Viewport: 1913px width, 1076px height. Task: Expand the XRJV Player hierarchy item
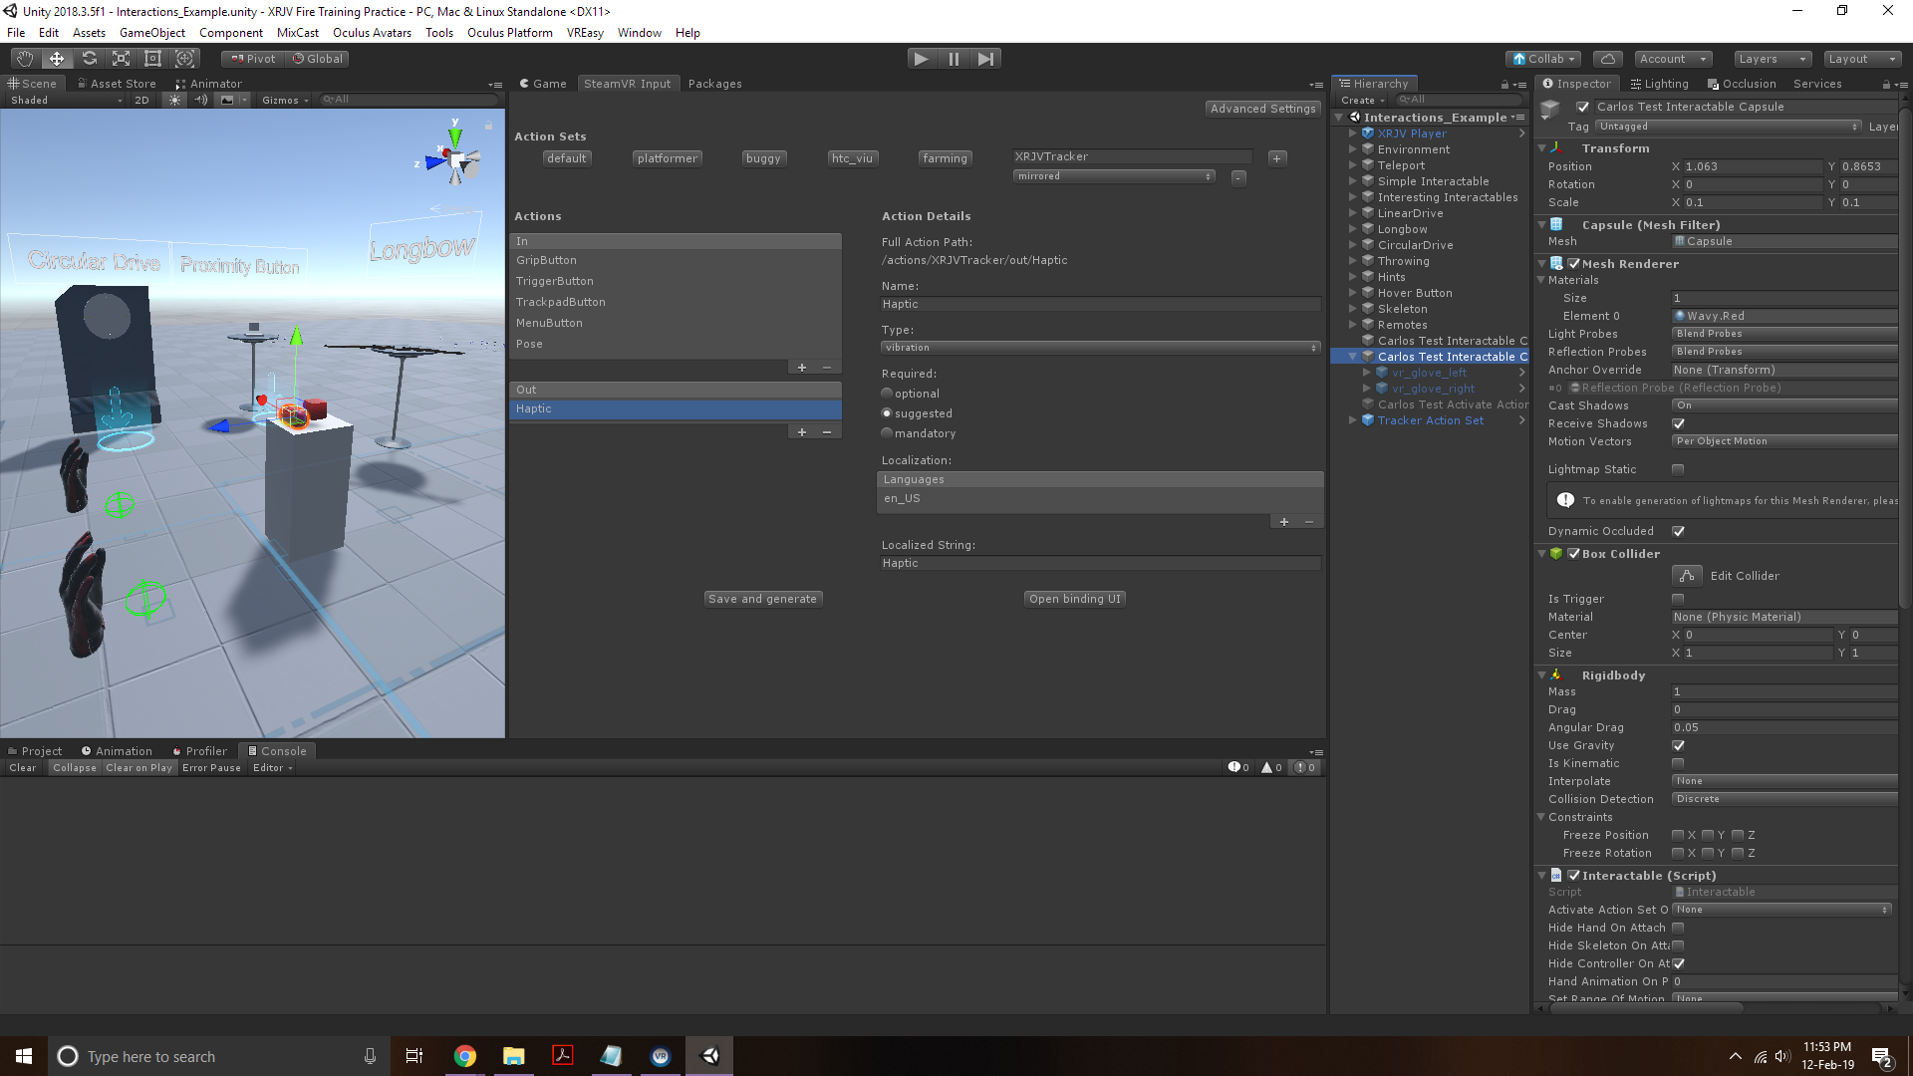click(1352, 133)
